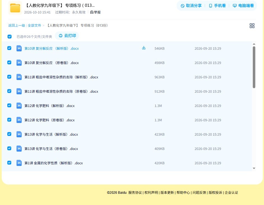Open 手机看 phone viewing option
264x205 pixels.
tap(217, 6)
